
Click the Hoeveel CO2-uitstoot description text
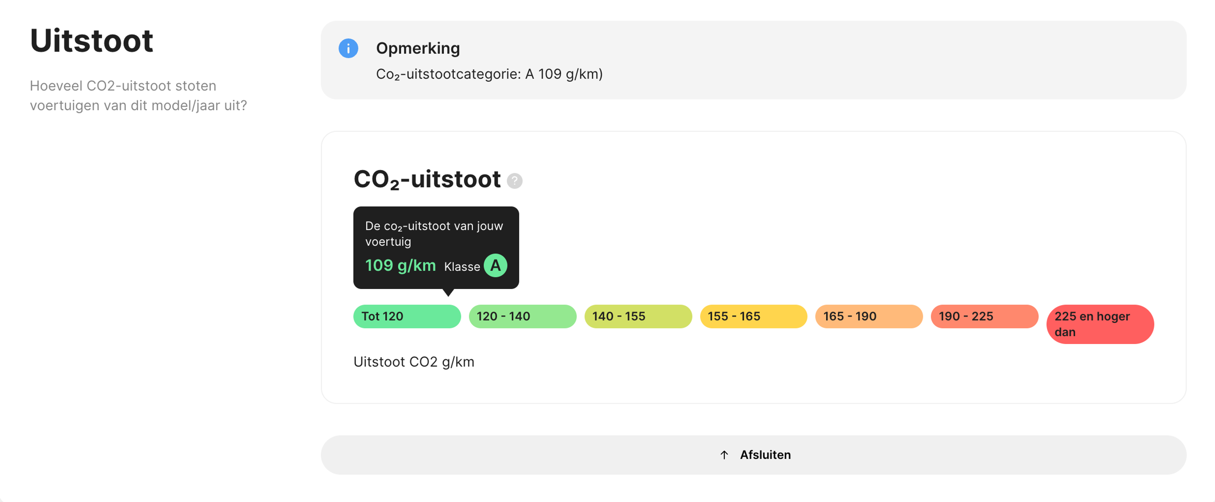(138, 96)
